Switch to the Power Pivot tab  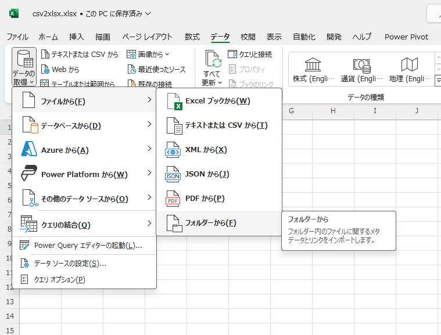pyautogui.click(x=406, y=37)
